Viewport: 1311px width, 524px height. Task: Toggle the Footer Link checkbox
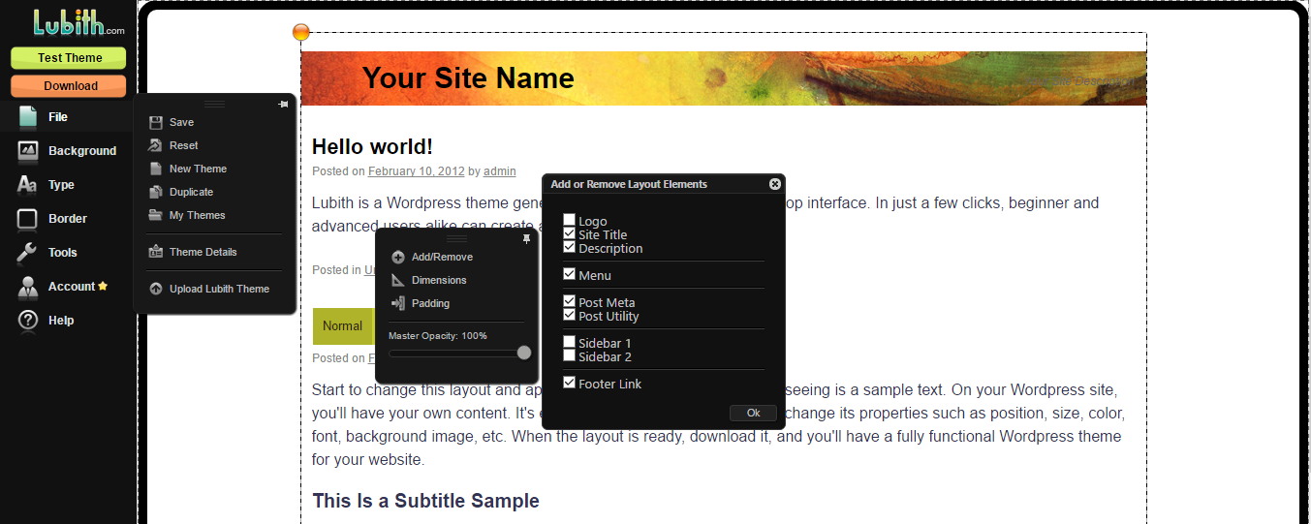click(x=570, y=383)
